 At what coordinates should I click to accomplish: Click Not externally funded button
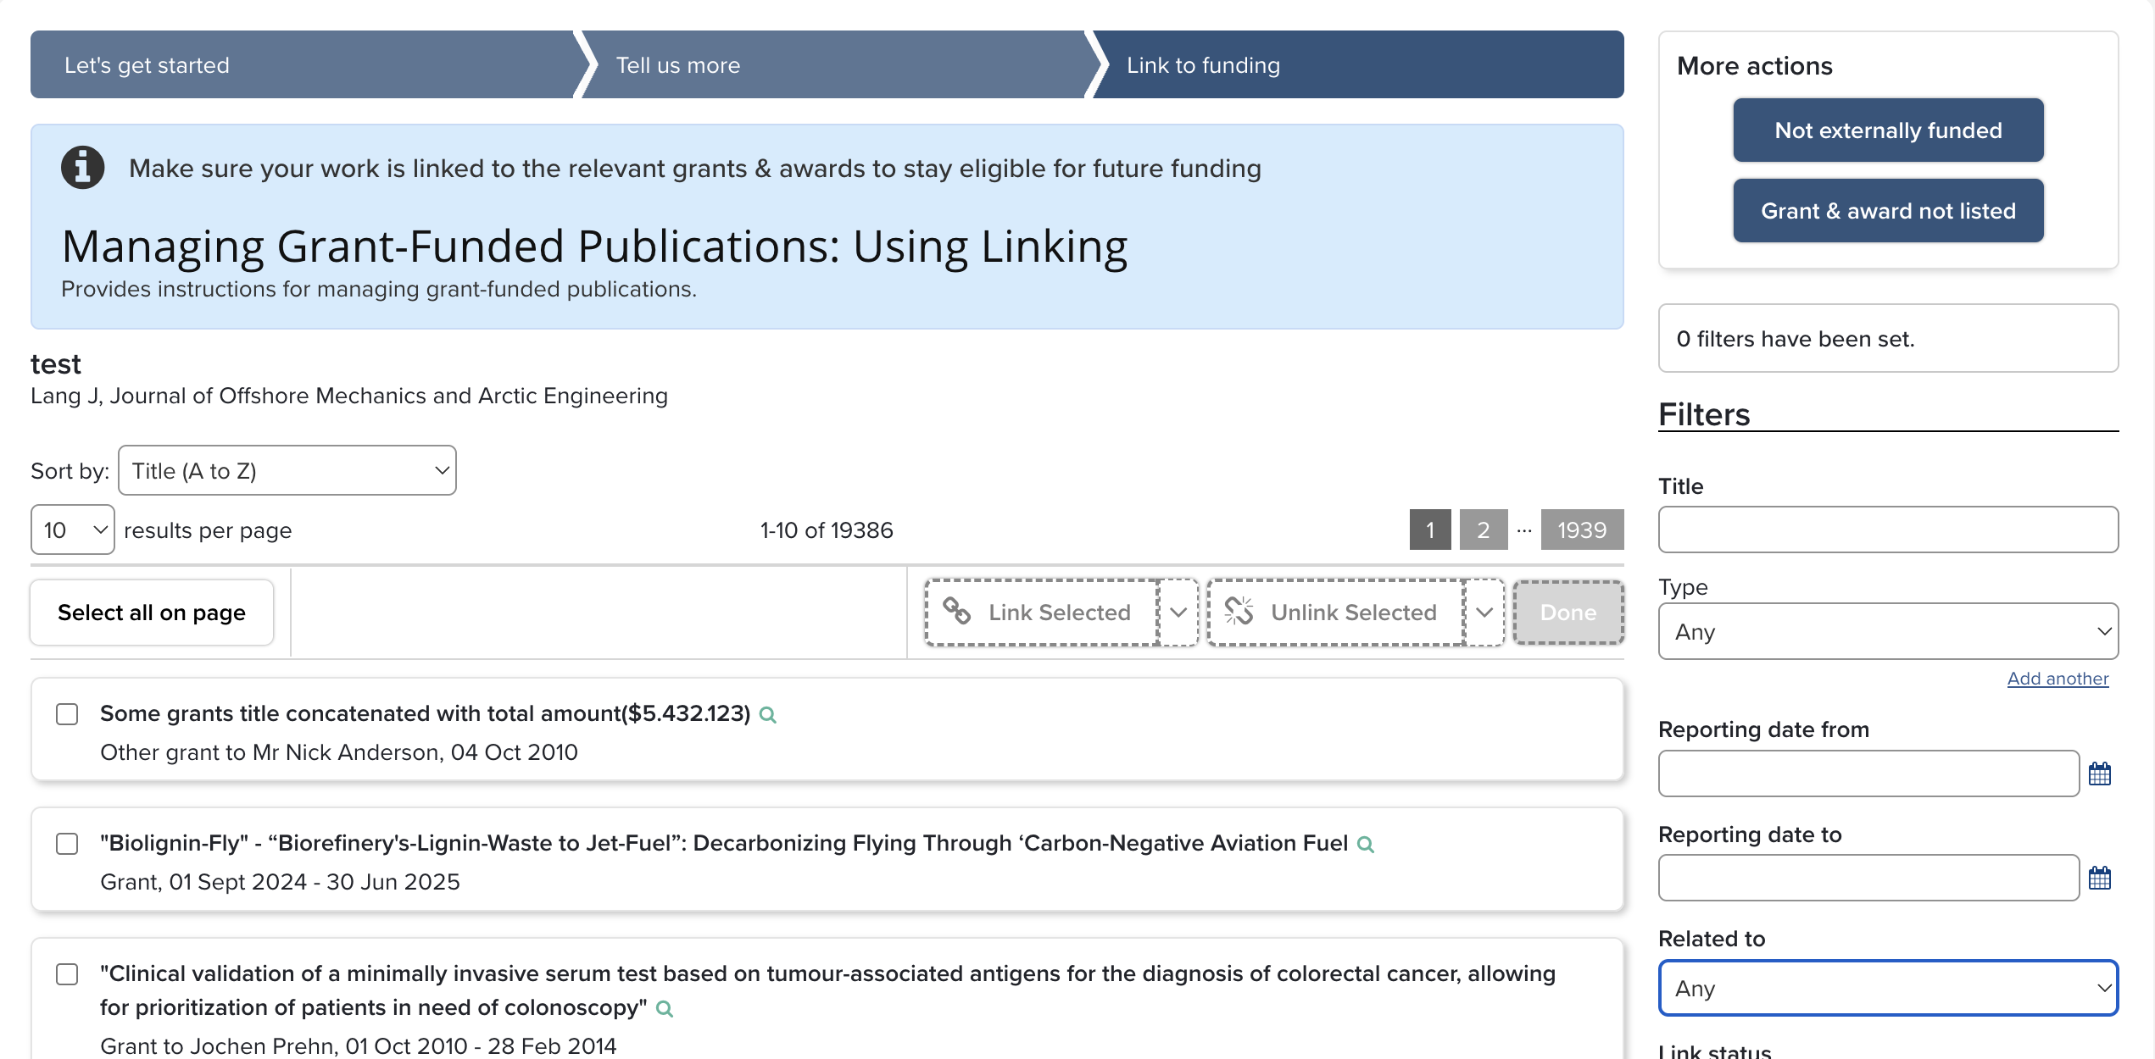click(x=1887, y=130)
